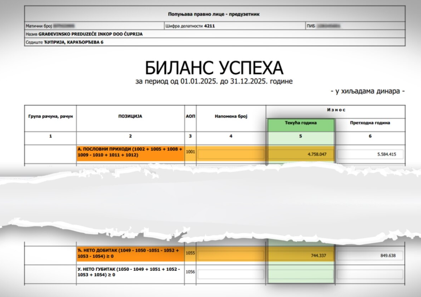Click the АОП column header

pyautogui.click(x=190, y=116)
